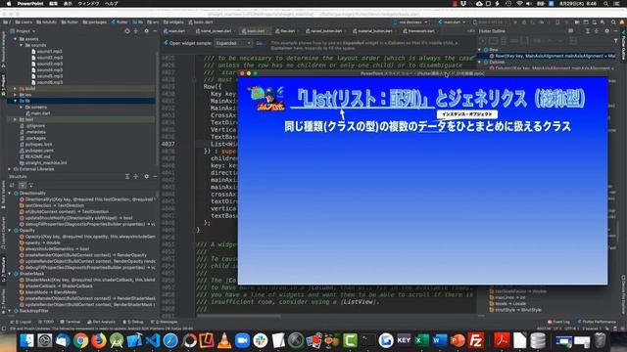The width and height of the screenshot is (627, 352).
Task: Launch Firefox from the Dock
Action: coord(98,341)
